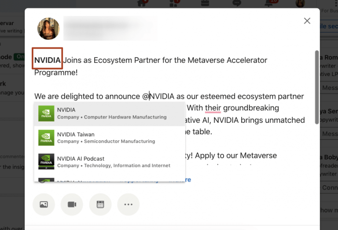Image resolution: width=338 pixels, height=230 pixels.
Task: Create an event using the calendar icon
Action: pyautogui.click(x=100, y=204)
